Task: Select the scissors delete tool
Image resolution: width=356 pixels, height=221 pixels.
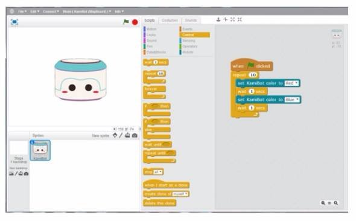Action: coord(226,19)
